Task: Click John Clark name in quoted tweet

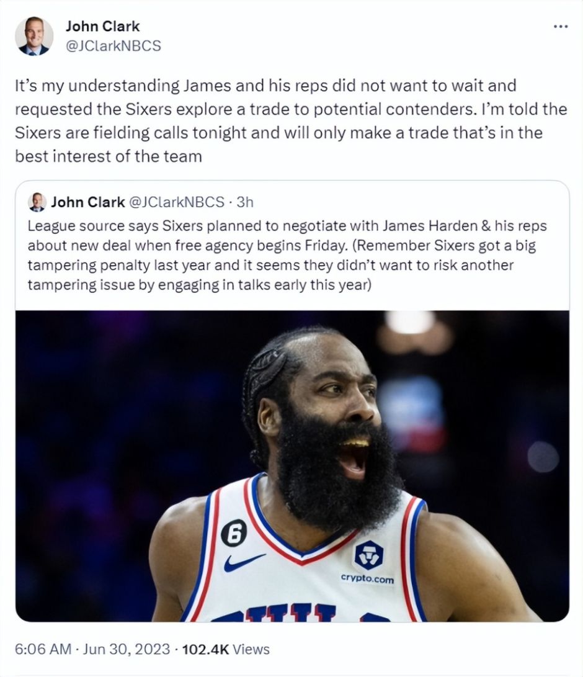Action: [x=87, y=202]
